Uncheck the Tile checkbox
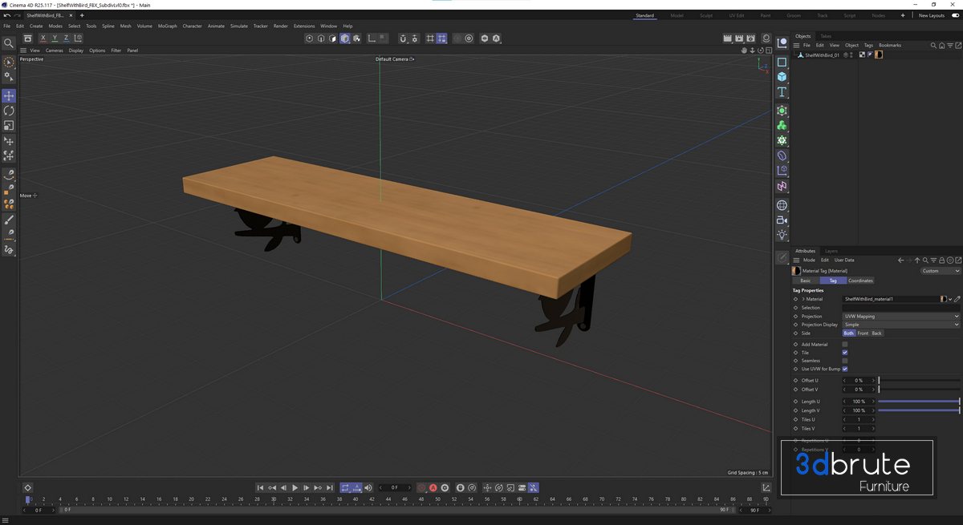 [x=845, y=353]
